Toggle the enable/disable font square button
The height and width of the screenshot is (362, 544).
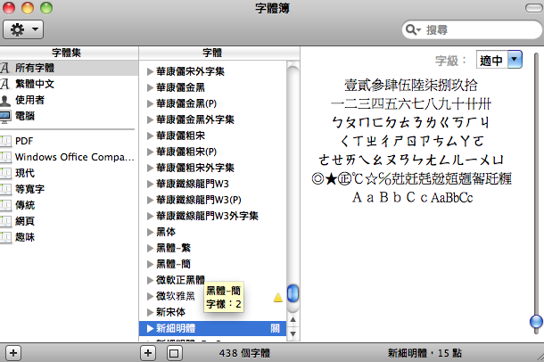[174, 353]
